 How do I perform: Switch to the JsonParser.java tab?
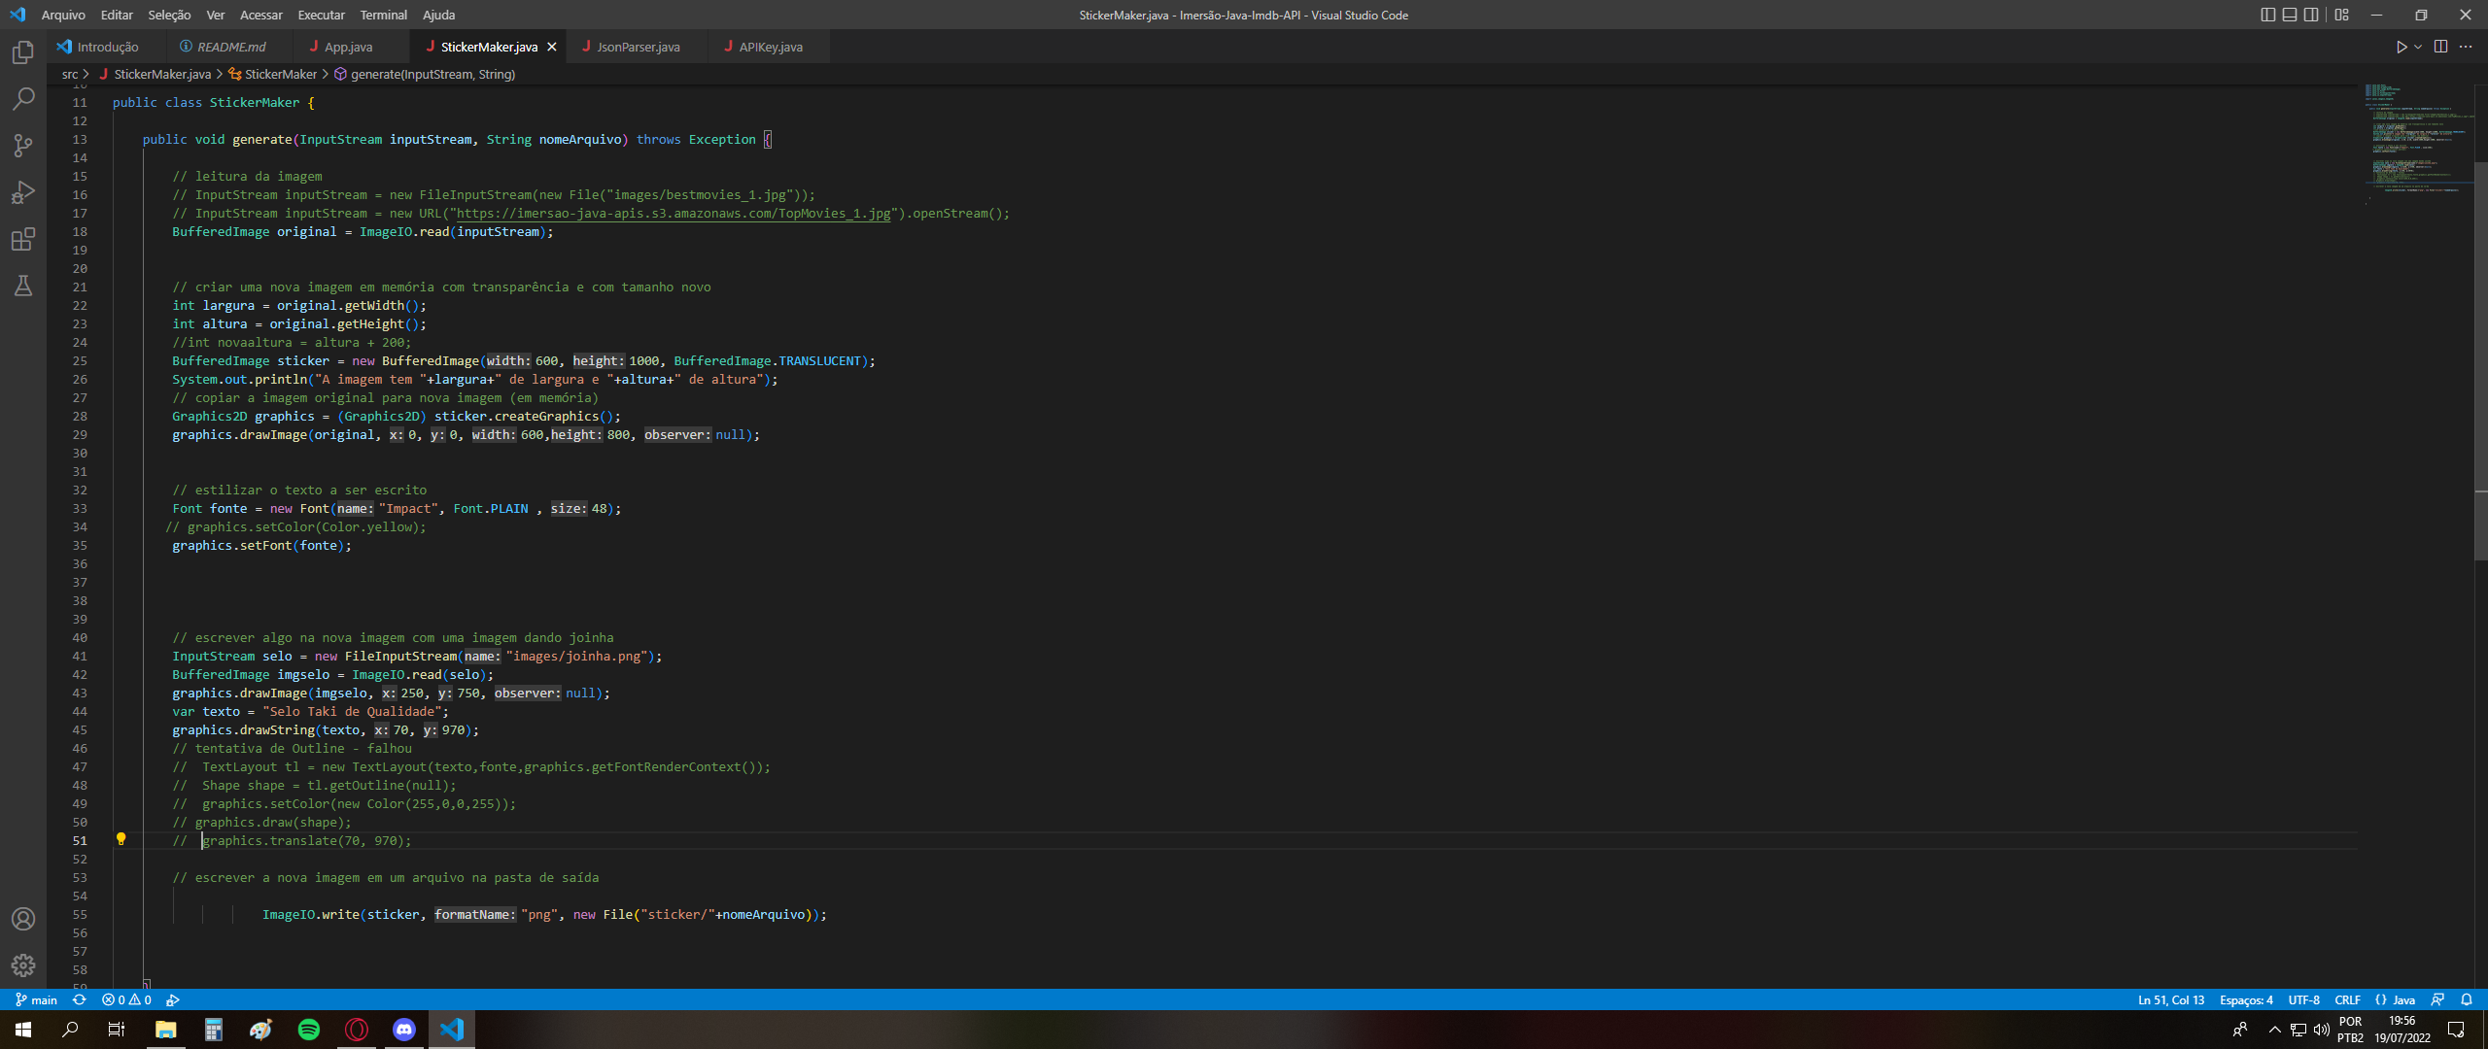pos(637,46)
